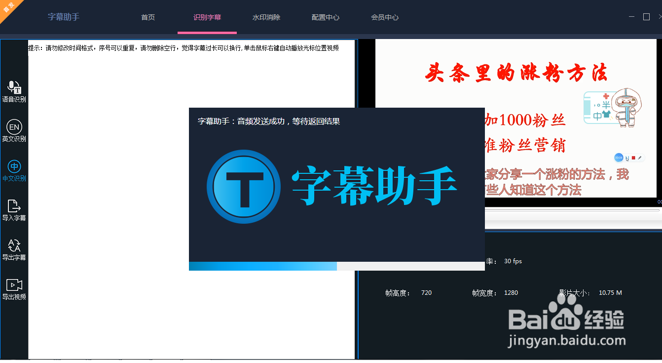Click the round T logo in splash dialog
Viewport: 662px width, 363px height.
click(244, 187)
